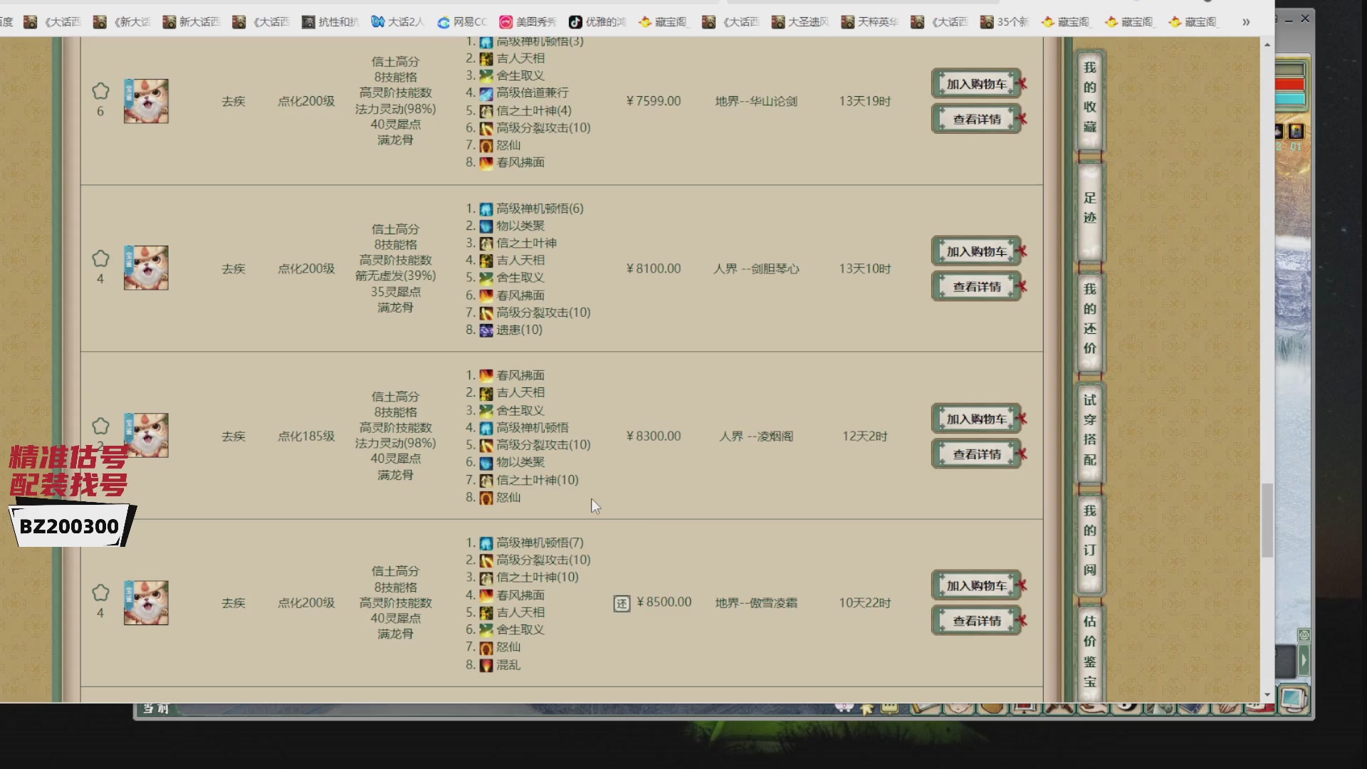Screen dimensions: 1367x769
Task: Open the 网易CC bookmark
Action: point(462,22)
